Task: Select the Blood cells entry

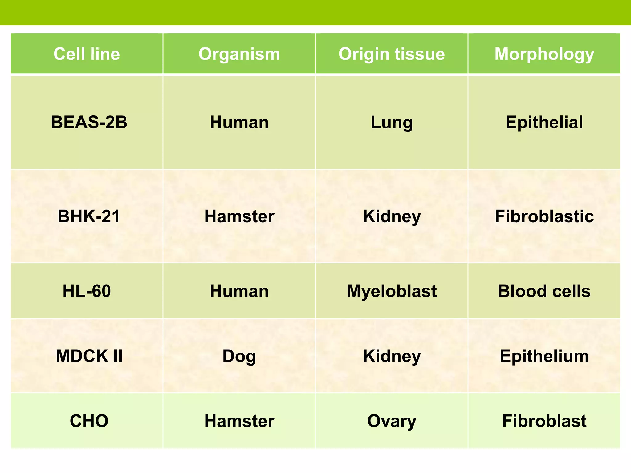Action: point(544,291)
